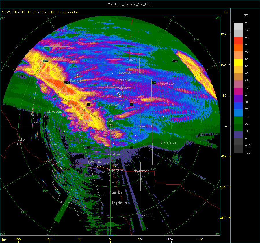Click the 2022/08/01 11:53:06 UTC Composite timestamp
Screen dimensions: 260x243
coord(40,12)
